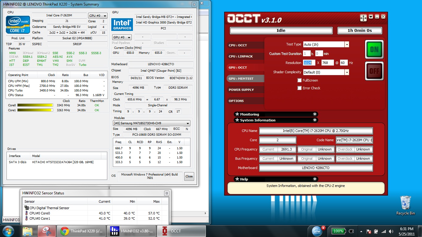
Task: Stop the test with red OFF button
Action: pos(374,71)
